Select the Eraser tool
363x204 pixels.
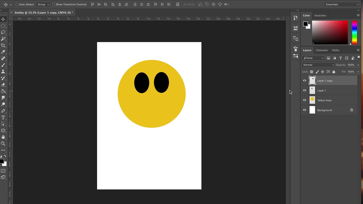pyautogui.click(x=3, y=85)
